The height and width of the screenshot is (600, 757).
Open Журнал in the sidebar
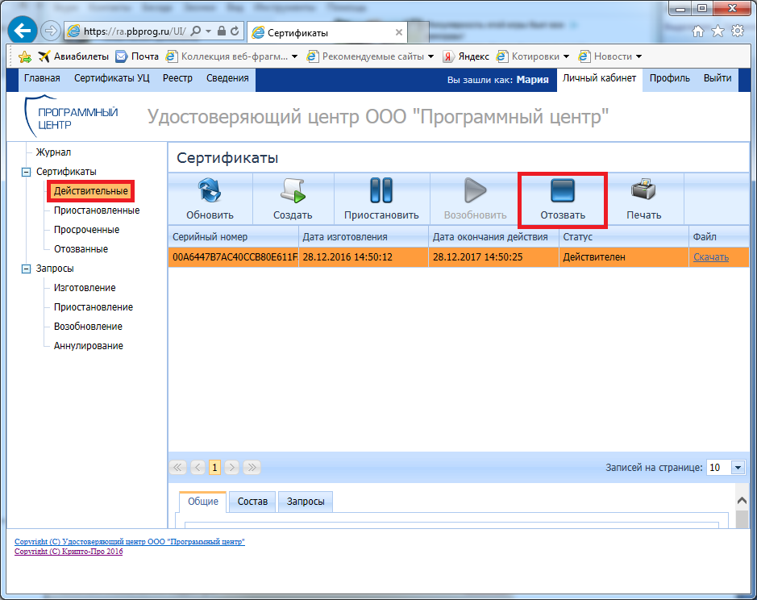[x=53, y=152]
